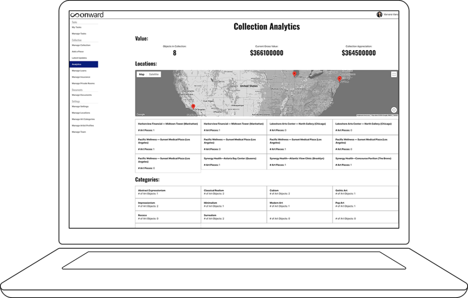Click the Google logo on the map
This screenshot has width=468, height=298.
pyautogui.click(x=141, y=114)
